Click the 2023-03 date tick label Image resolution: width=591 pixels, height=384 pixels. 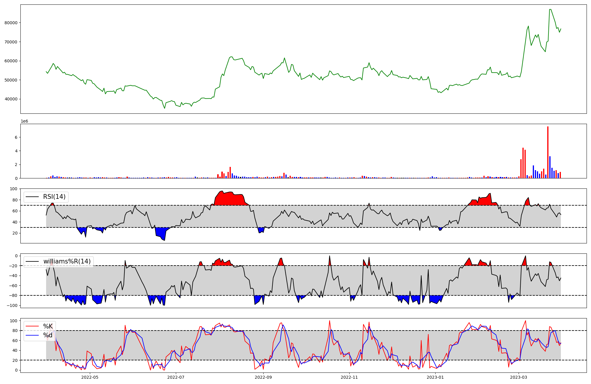(519, 377)
